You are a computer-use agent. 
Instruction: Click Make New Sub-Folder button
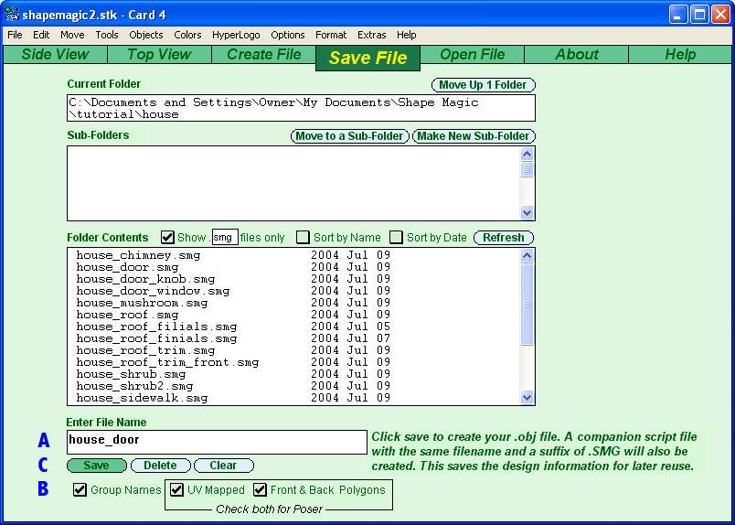click(474, 136)
